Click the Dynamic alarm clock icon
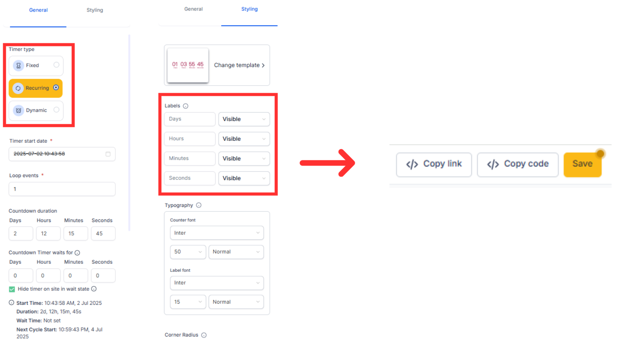This screenshot has width=618, height=345. point(18,111)
